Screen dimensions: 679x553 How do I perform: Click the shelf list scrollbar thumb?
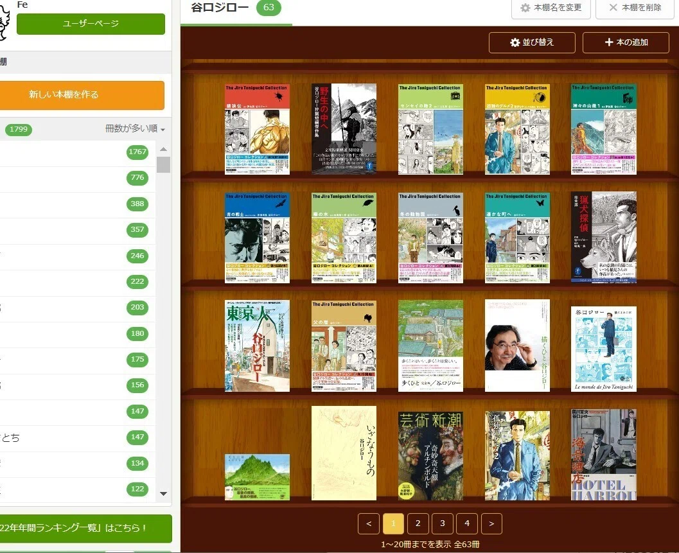tap(163, 165)
